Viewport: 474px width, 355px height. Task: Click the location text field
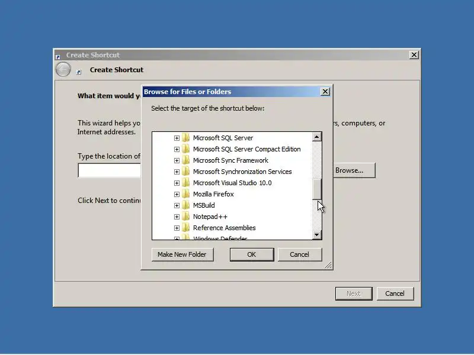tap(110, 170)
